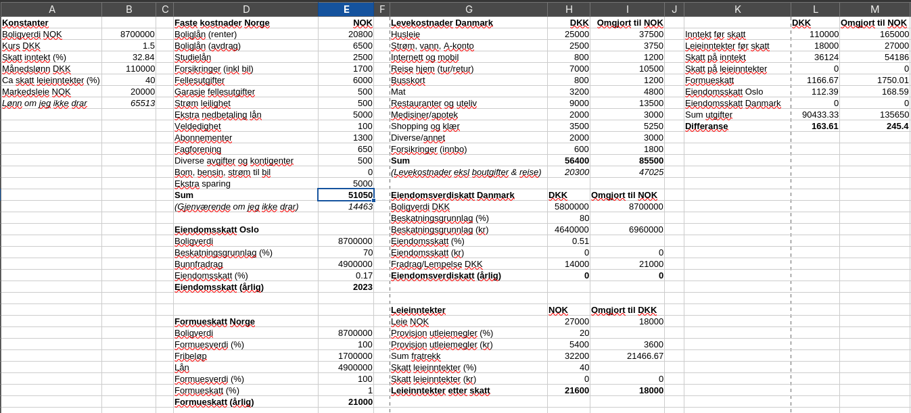Click Eiendomsskatt Oslo heading in column D
The width and height of the screenshot is (911, 413).
pyautogui.click(x=246, y=229)
